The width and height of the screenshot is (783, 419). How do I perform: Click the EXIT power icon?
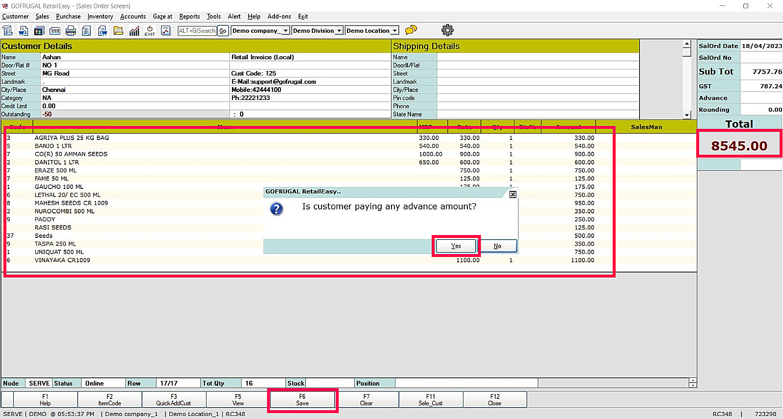(x=150, y=31)
